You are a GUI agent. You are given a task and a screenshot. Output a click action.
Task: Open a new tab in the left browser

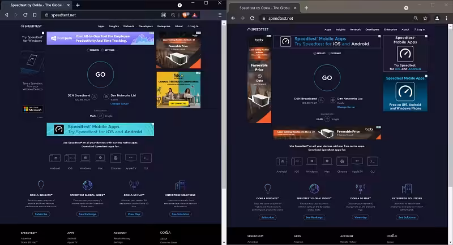coord(78,5)
